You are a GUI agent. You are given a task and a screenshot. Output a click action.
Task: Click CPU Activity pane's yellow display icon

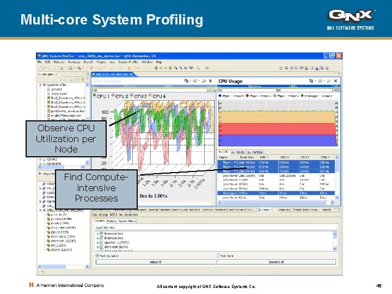[195, 81]
